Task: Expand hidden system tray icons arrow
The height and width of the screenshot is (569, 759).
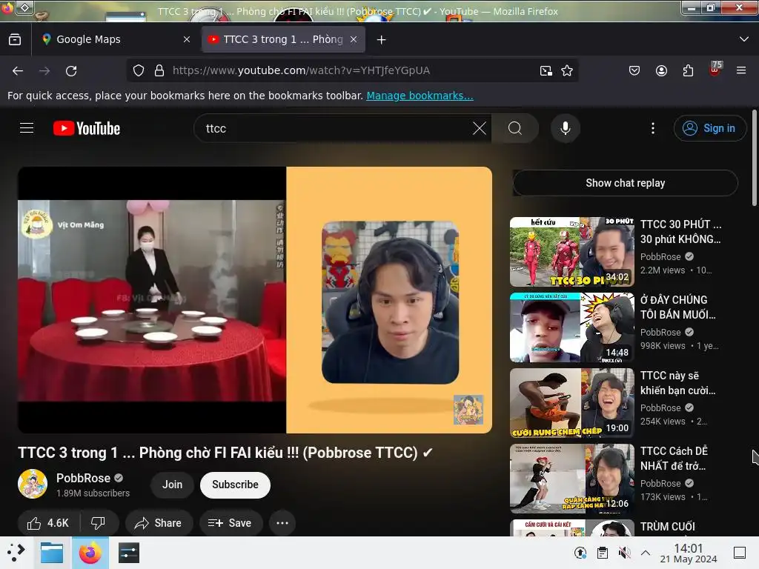Action: pyautogui.click(x=646, y=553)
